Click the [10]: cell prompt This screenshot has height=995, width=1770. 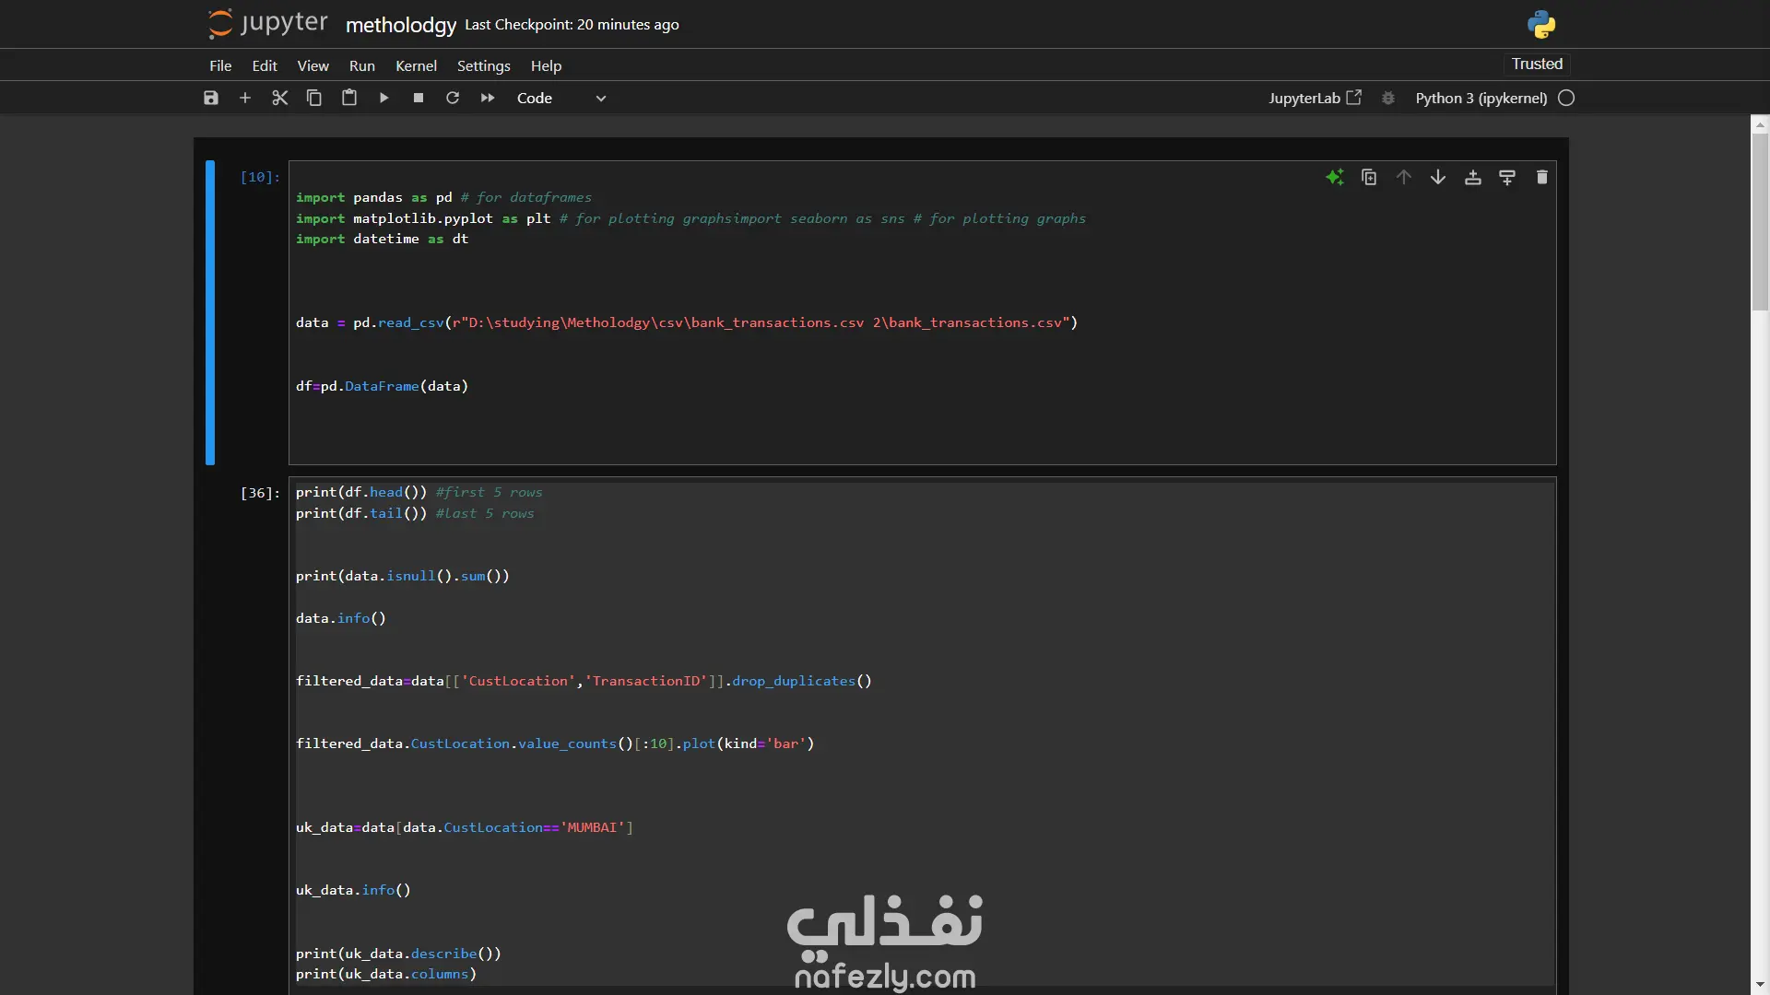click(x=260, y=177)
